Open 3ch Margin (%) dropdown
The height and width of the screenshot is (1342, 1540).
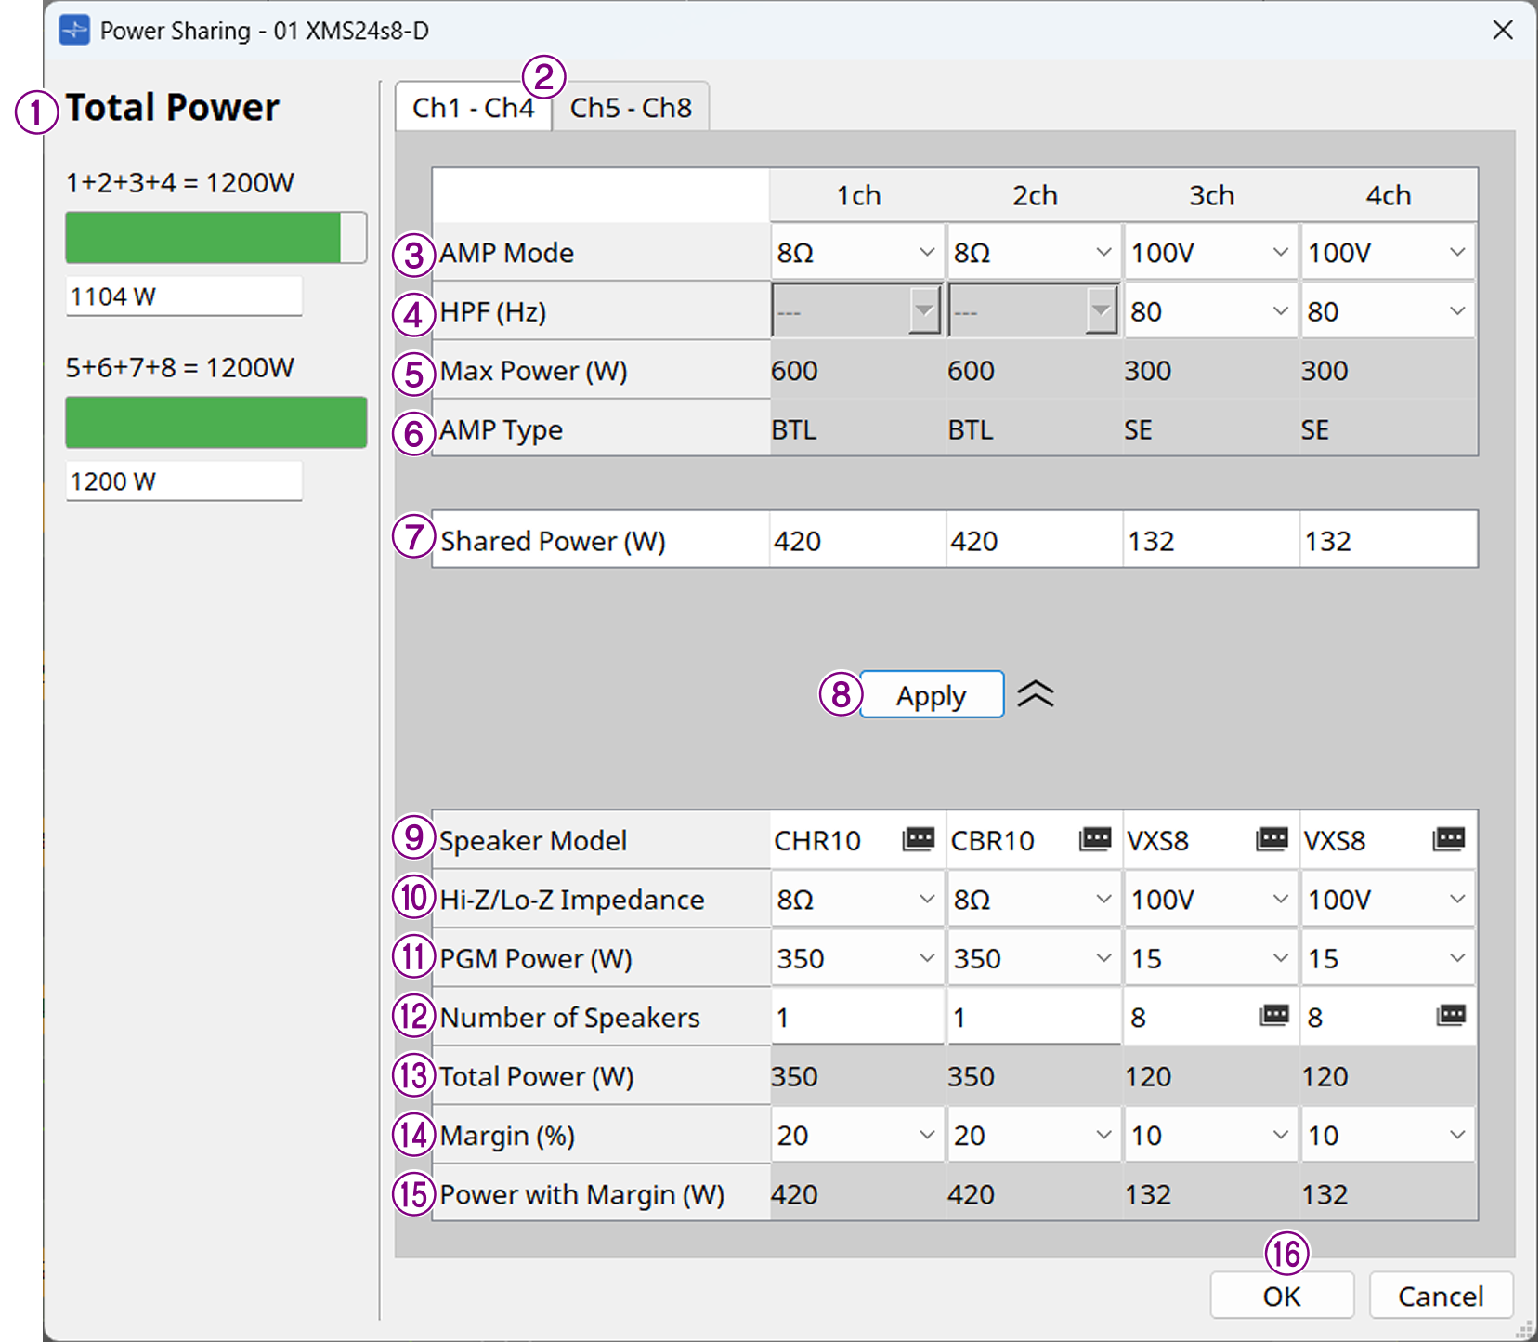tap(1210, 1134)
